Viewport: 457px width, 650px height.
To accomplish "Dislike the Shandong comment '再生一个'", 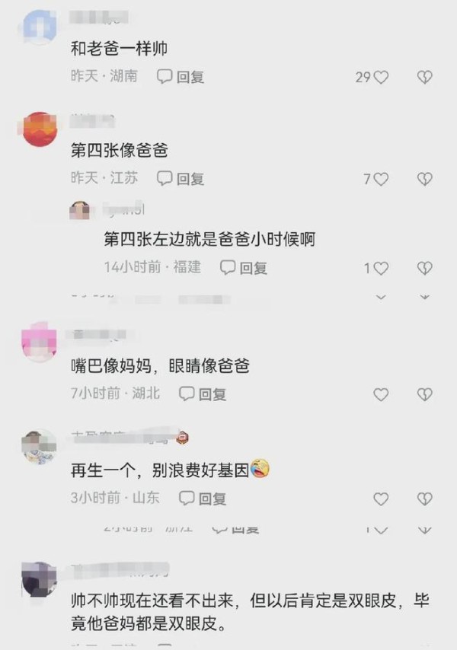I will pyautogui.click(x=425, y=499).
